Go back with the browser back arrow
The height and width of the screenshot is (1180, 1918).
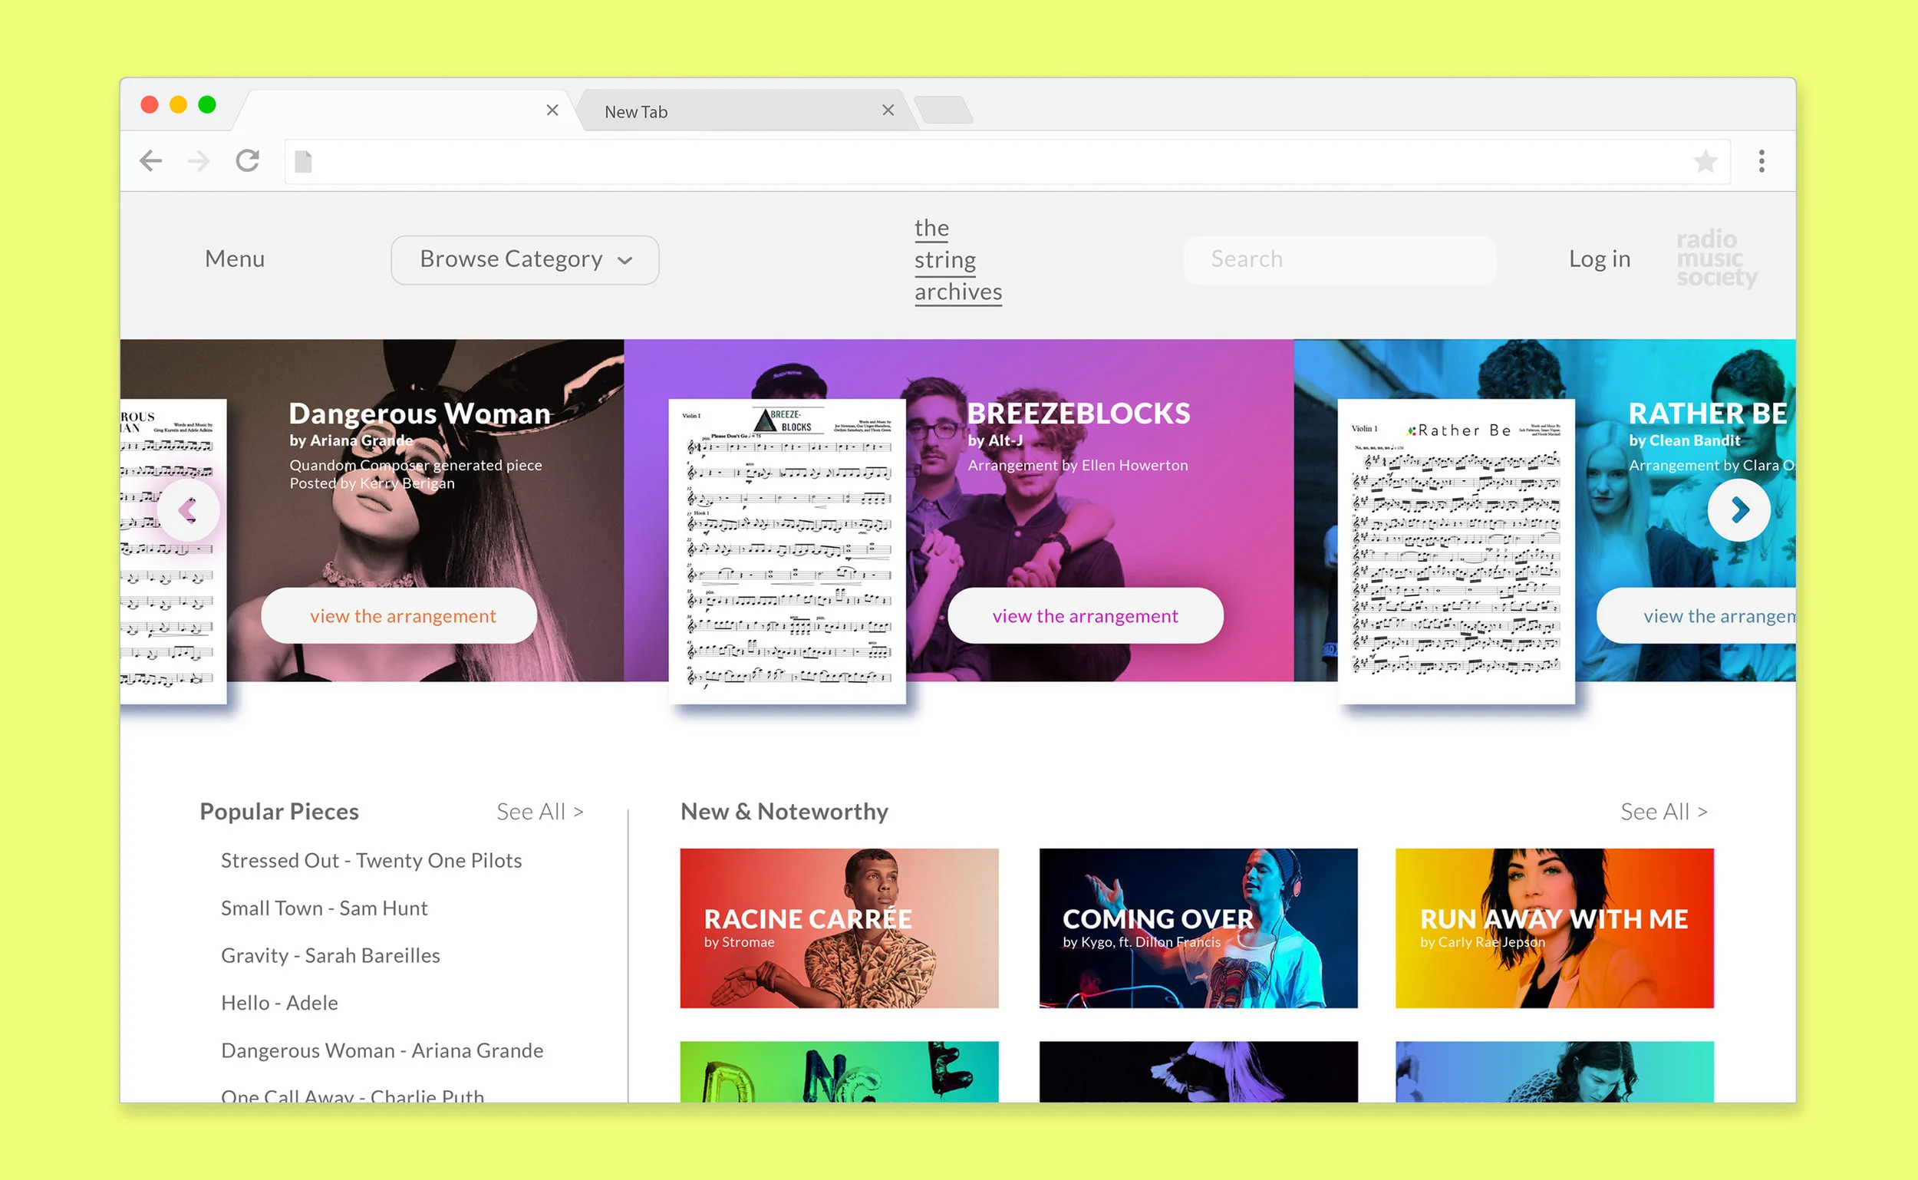coord(150,161)
